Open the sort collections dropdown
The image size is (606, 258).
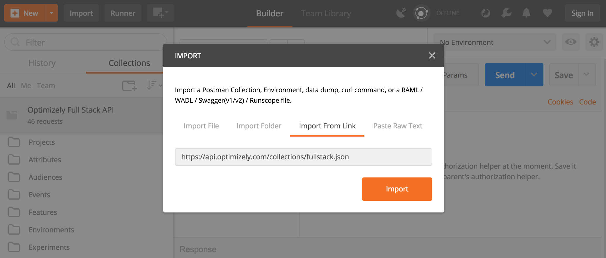tap(154, 85)
